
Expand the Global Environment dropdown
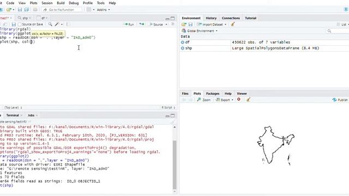click(x=200, y=30)
